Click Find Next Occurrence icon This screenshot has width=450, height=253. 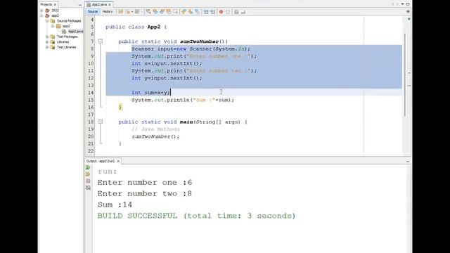click(x=162, y=12)
